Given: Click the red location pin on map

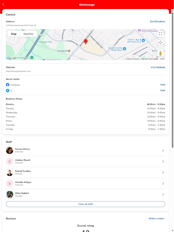Looking at the screenshot, I should [86, 42].
